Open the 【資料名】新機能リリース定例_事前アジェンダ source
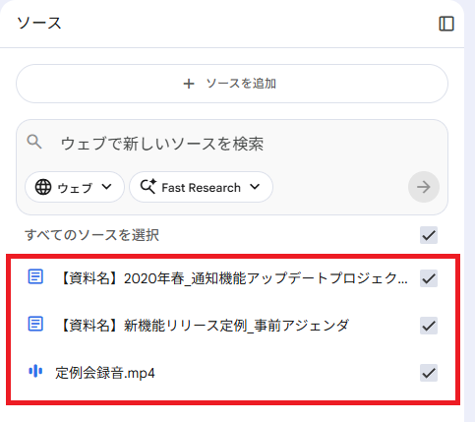The height and width of the screenshot is (422, 475). tap(204, 326)
